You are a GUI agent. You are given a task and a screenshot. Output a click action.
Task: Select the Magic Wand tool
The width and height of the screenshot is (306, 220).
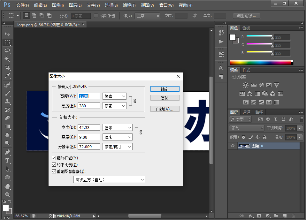[x=7, y=59]
